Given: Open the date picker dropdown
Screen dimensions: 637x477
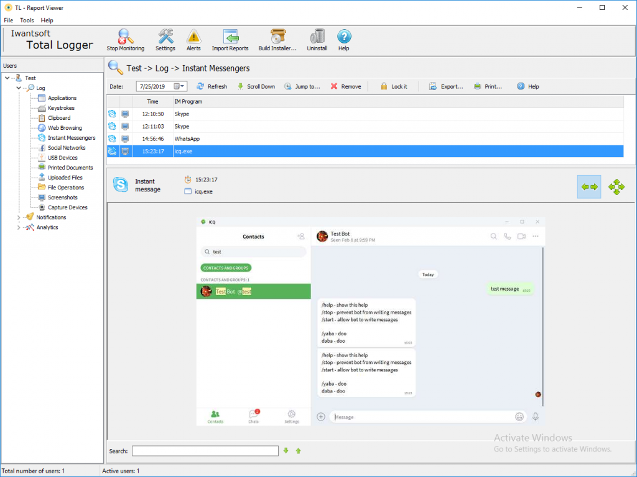Looking at the screenshot, I should [183, 86].
